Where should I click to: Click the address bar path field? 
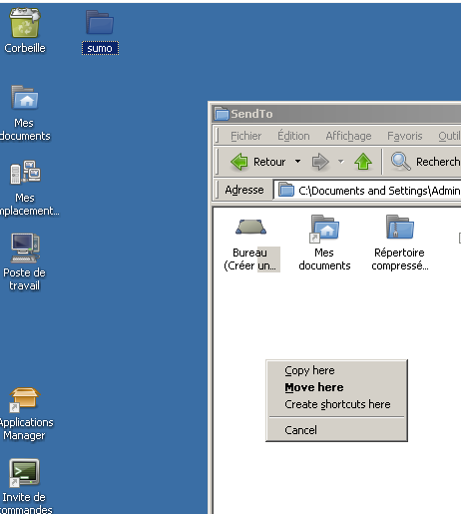point(367,191)
